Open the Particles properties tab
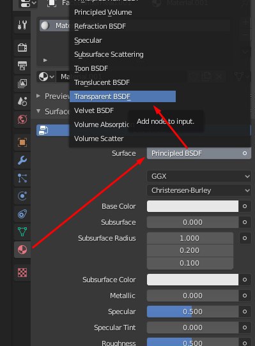The height and width of the screenshot is (346, 255). click(22, 178)
